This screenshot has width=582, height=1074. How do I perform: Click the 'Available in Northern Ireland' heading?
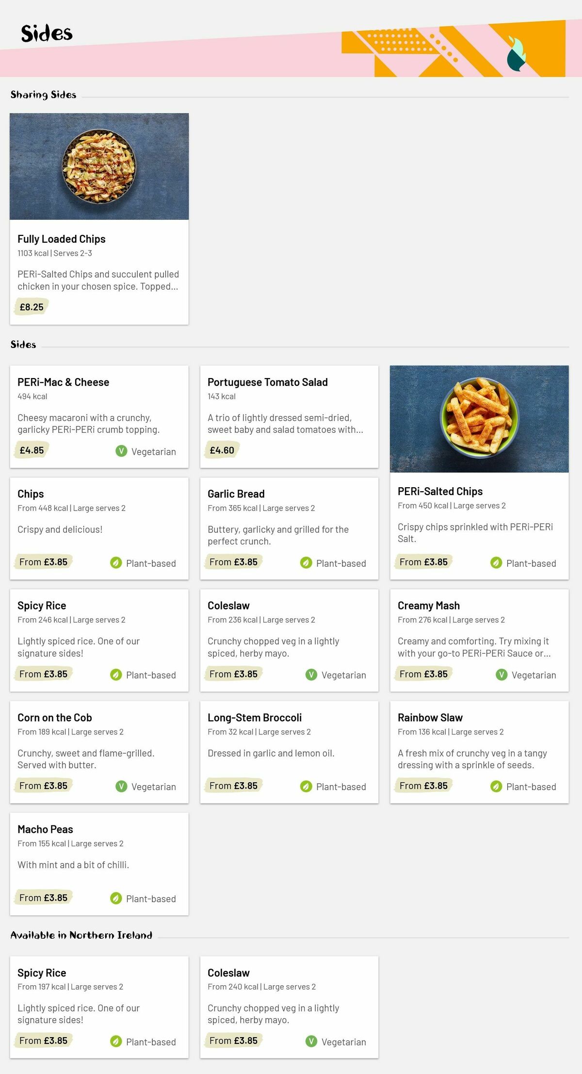point(81,935)
